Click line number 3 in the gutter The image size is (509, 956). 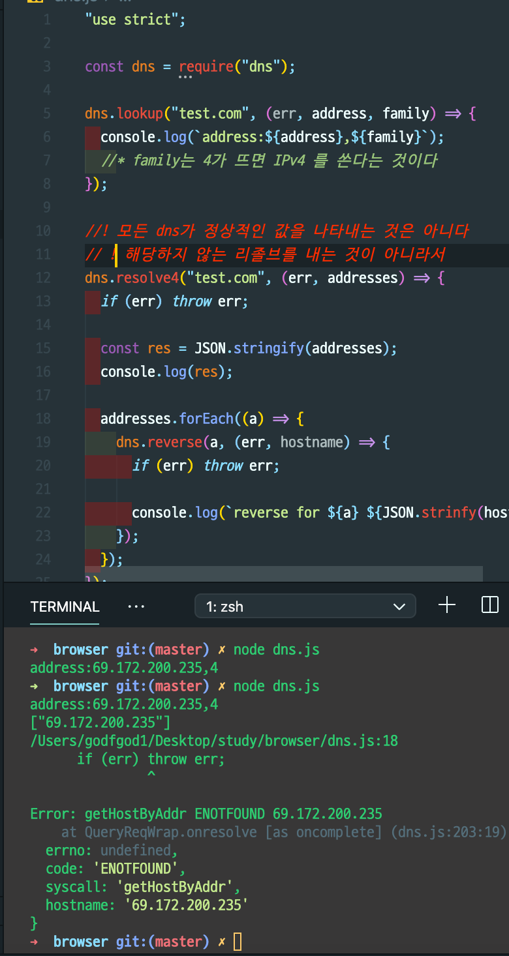point(46,67)
